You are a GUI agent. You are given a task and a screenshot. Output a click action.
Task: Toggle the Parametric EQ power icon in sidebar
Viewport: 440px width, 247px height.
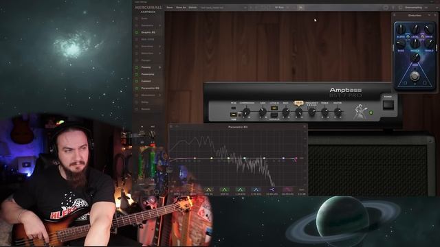click(137, 89)
